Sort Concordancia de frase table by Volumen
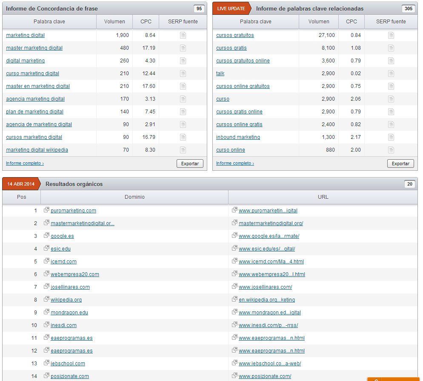The height and width of the screenshot is (381, 423). tap(114, 22)
